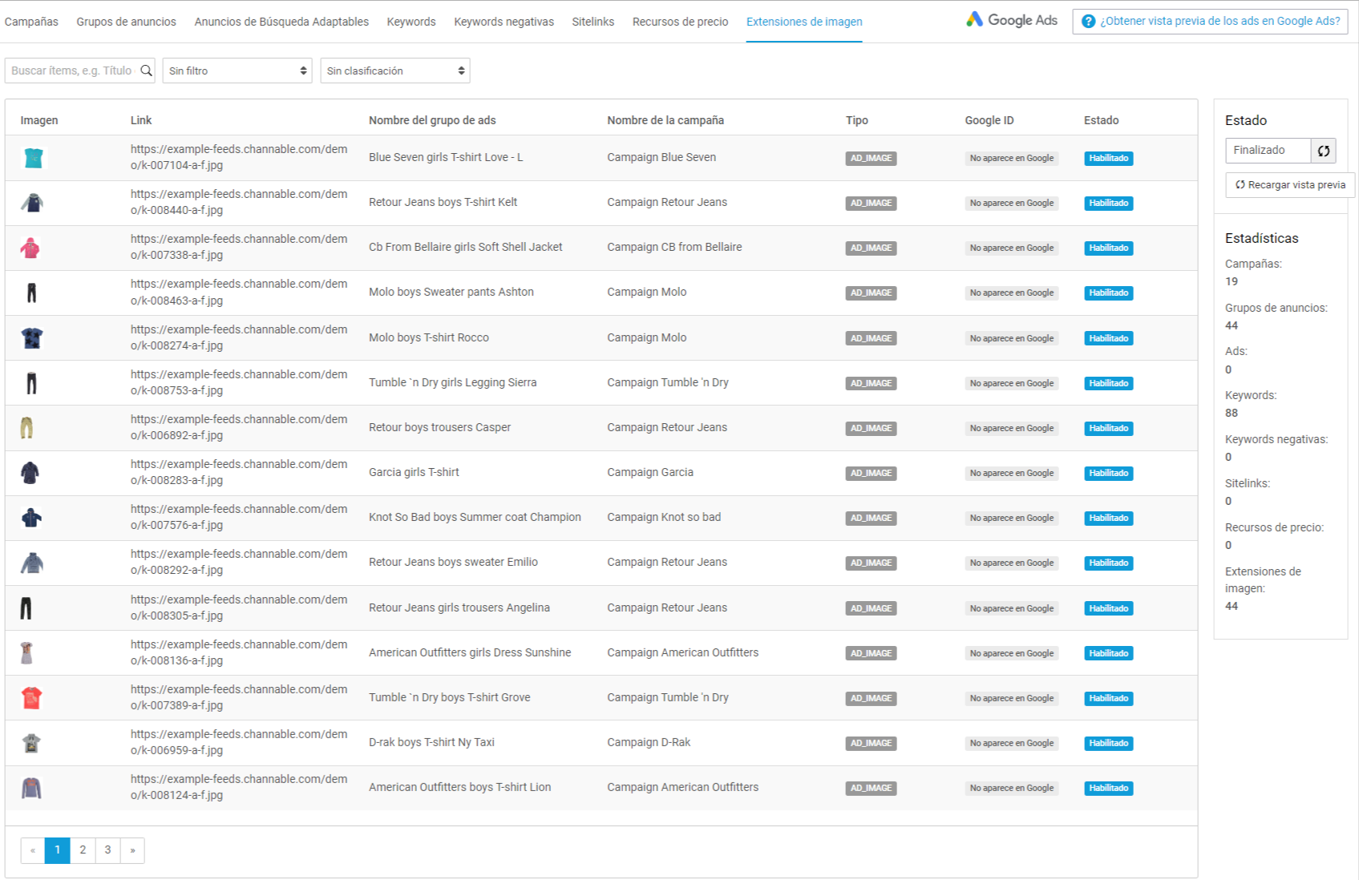Click the previous page arrow

tap(33, 850)
